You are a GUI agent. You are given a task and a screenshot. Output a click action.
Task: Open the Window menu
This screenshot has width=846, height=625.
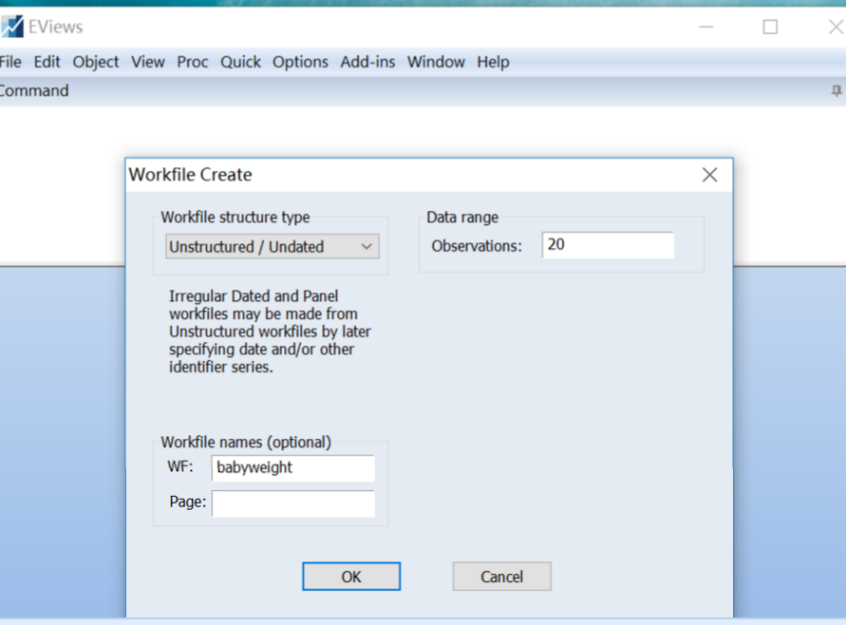(436, 62)
